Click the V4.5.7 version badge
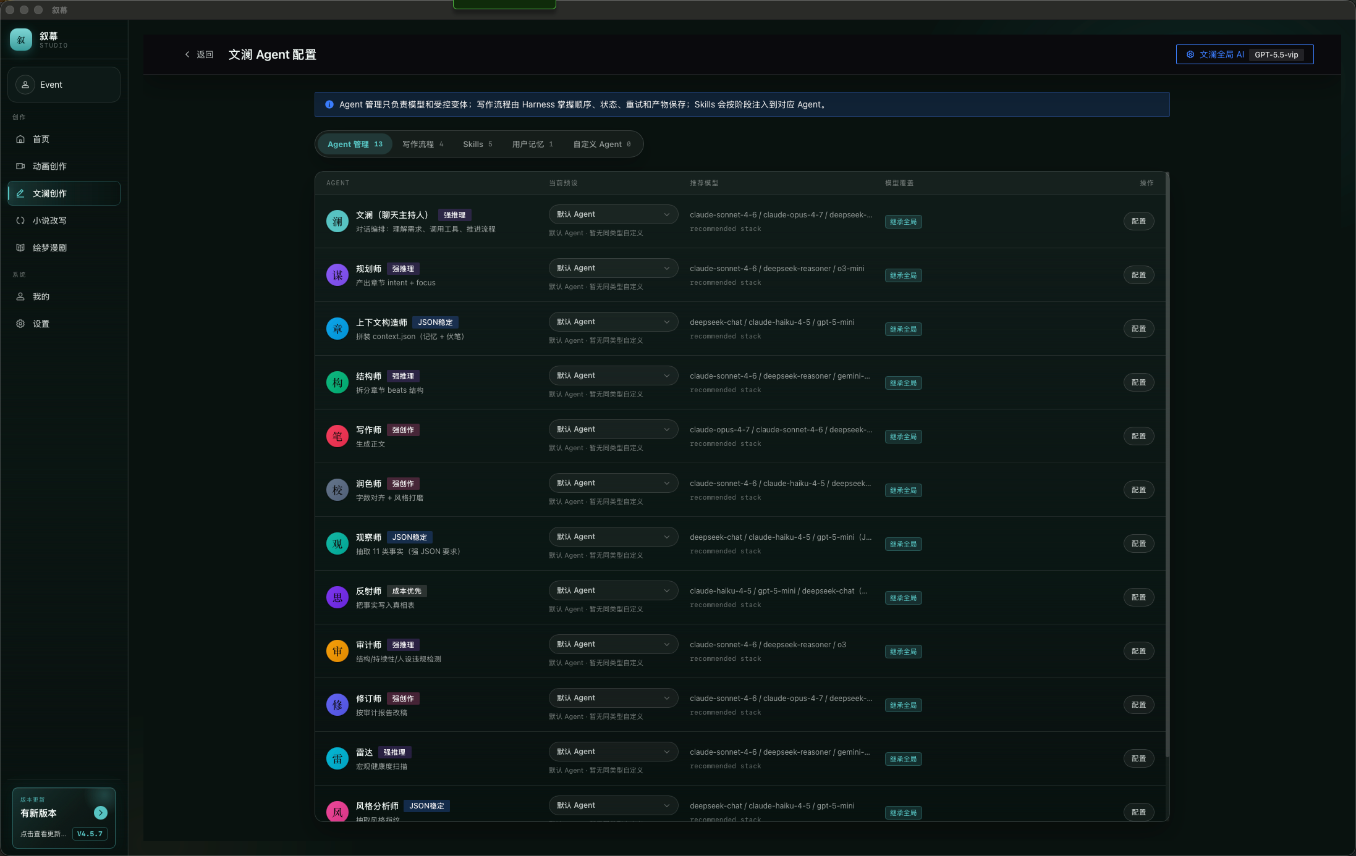 click(x=90, y=834)
